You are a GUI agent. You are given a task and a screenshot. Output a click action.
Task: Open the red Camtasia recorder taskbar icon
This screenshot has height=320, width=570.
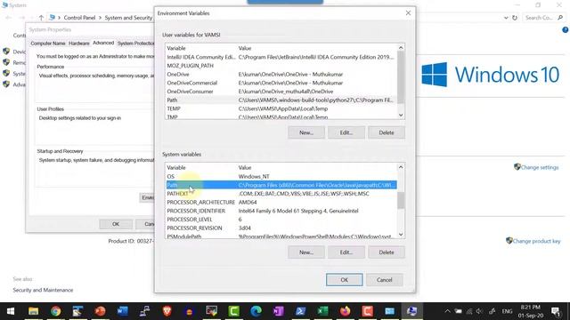coord(367,311)
